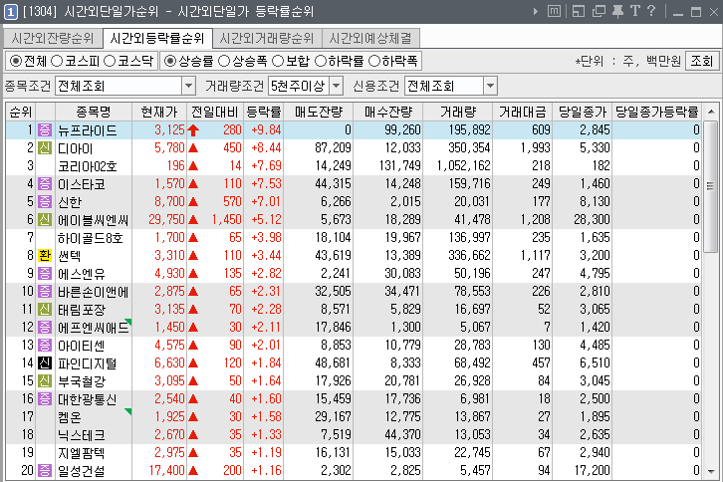Select the 하락폭 radio button
Screen dimensions: 723x482
coord(374,61)
